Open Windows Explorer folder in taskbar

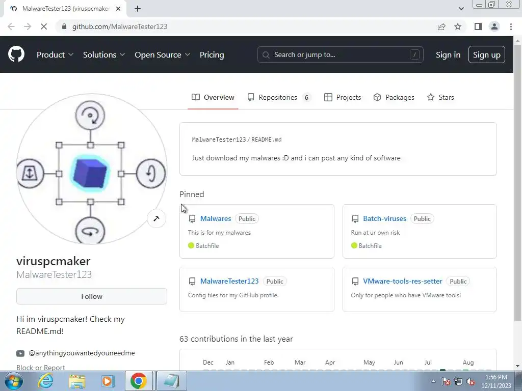(77, 381)
